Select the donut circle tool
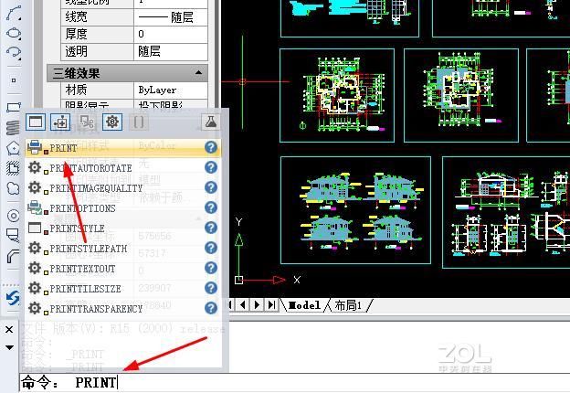 click(14, 216)
